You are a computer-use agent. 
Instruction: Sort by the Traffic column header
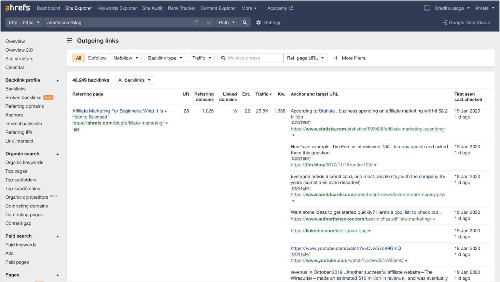point(263,94)
